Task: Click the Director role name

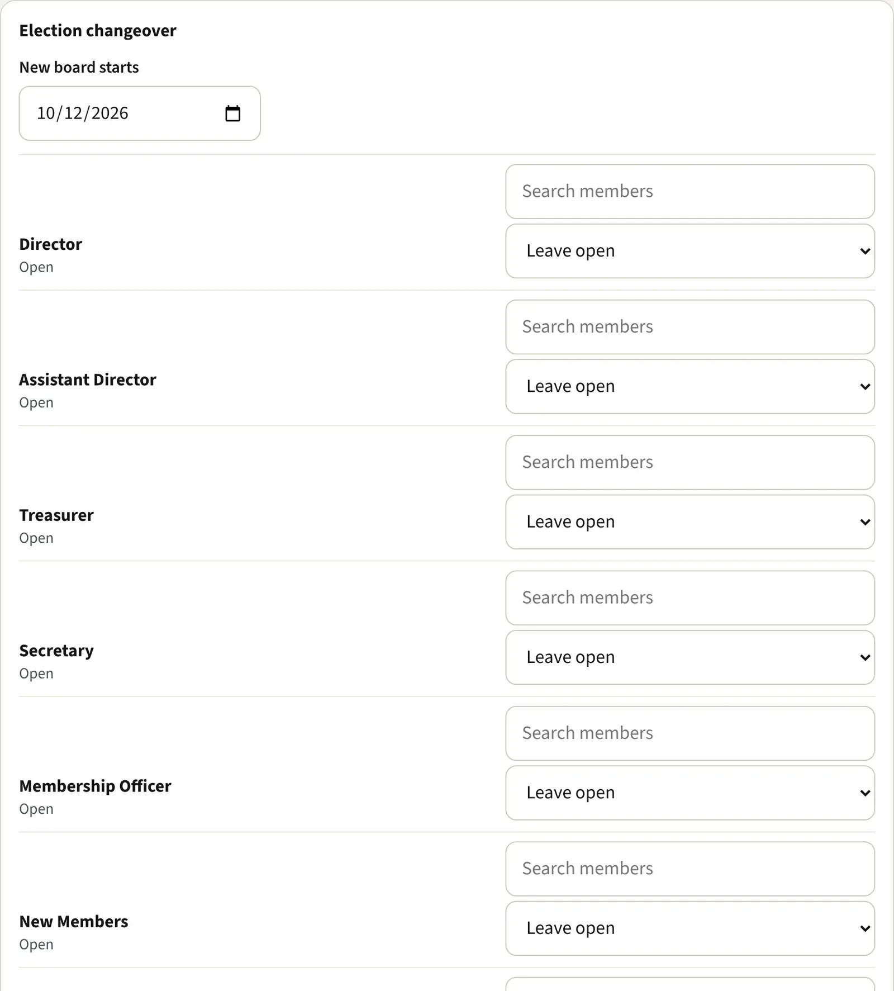Action: point(51,244)
